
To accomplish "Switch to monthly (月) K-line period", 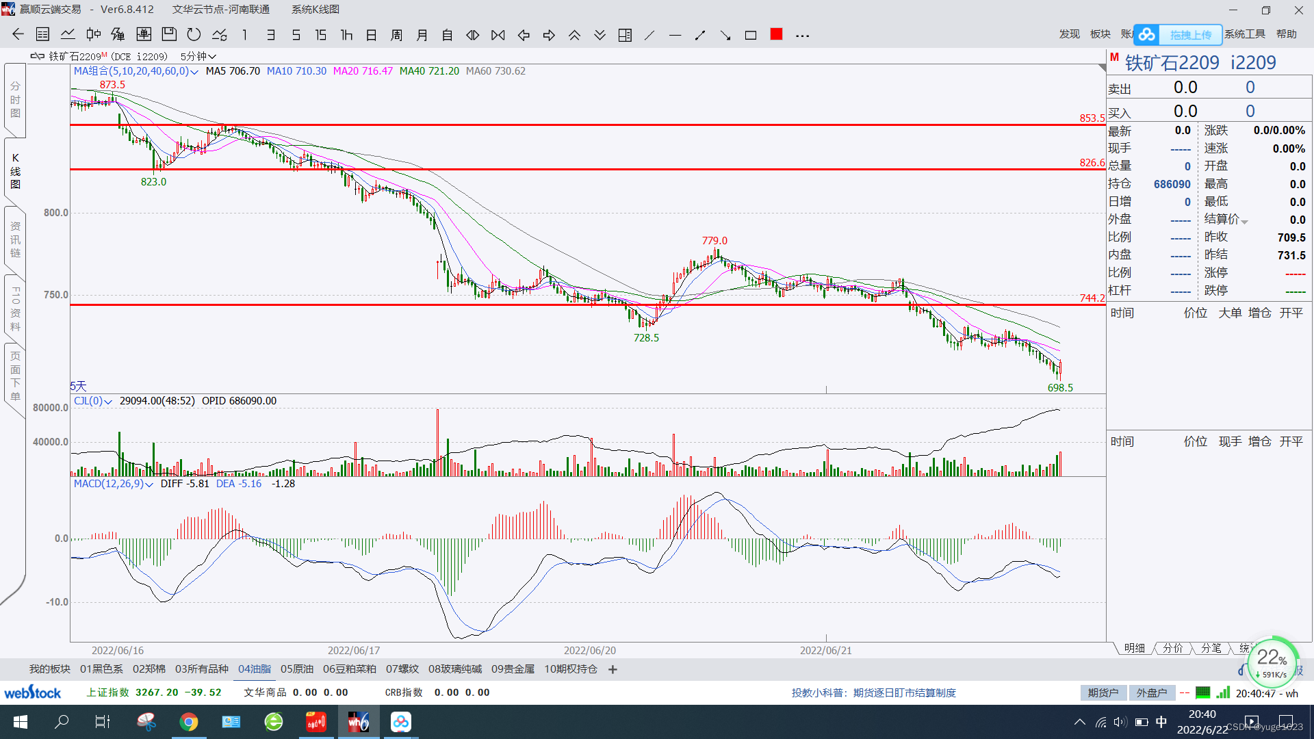I will tap(422, 35).
